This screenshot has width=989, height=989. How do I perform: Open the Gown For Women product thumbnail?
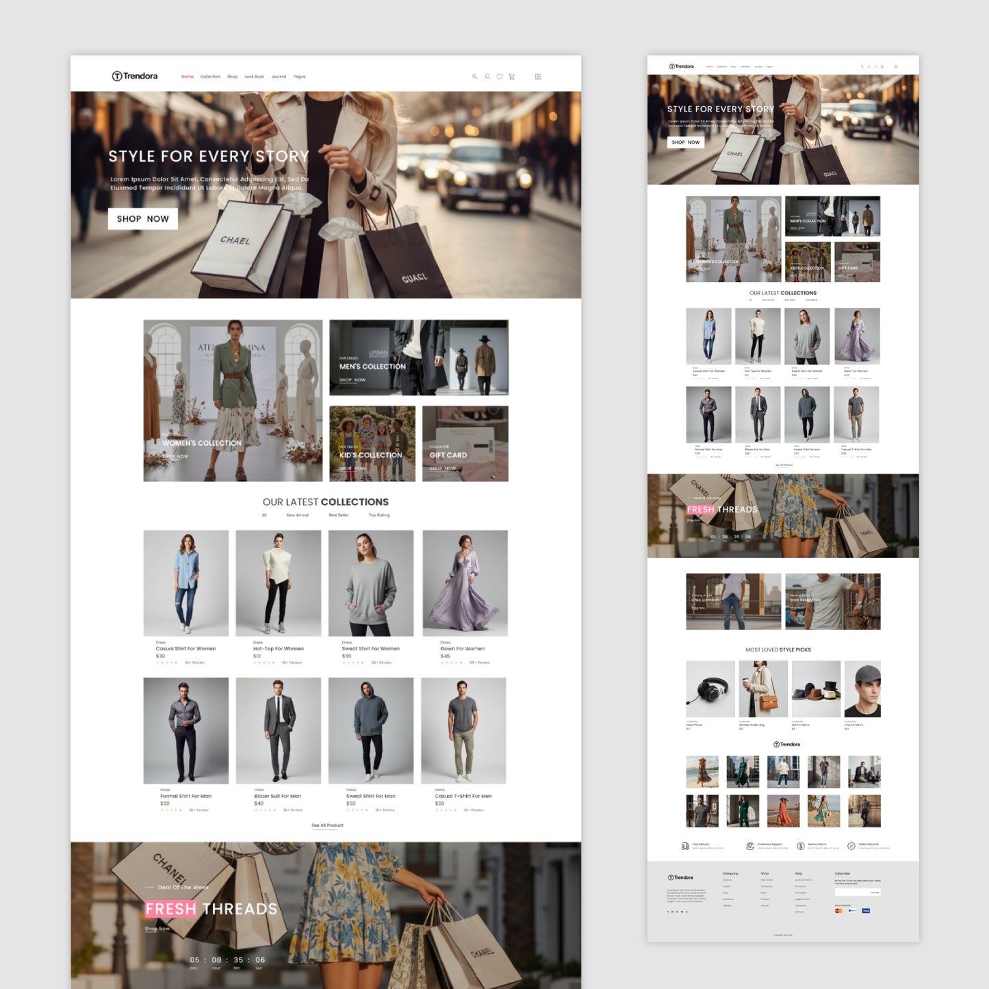point(465,582)
